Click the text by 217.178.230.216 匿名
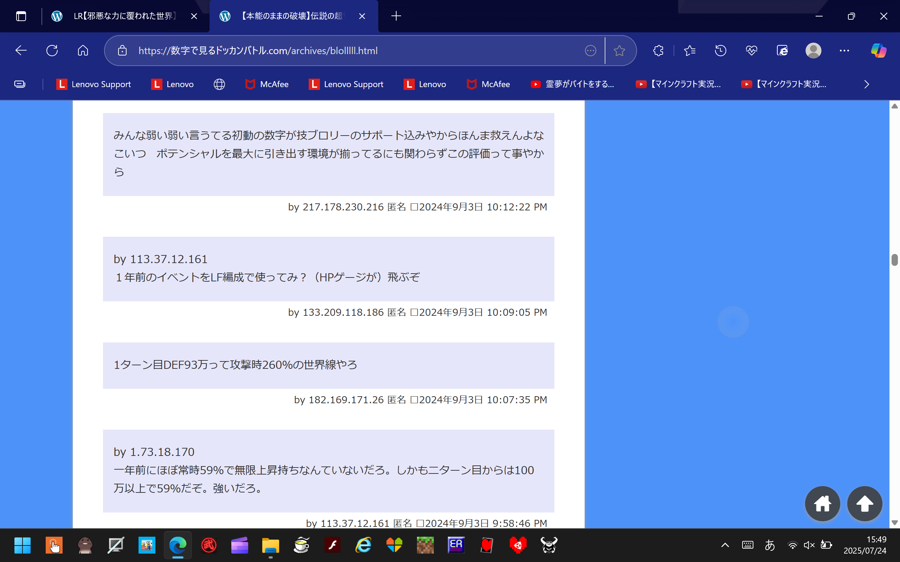 [x=347, y=207]
